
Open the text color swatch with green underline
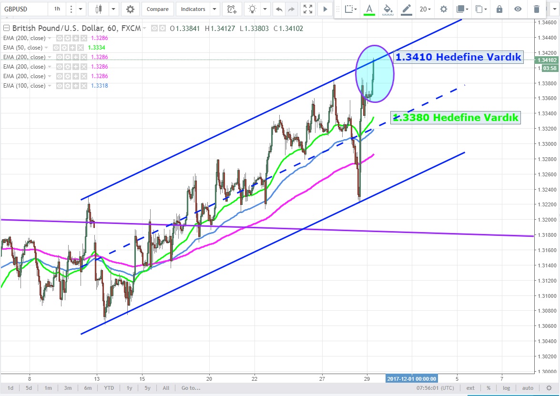click(369, 9)
